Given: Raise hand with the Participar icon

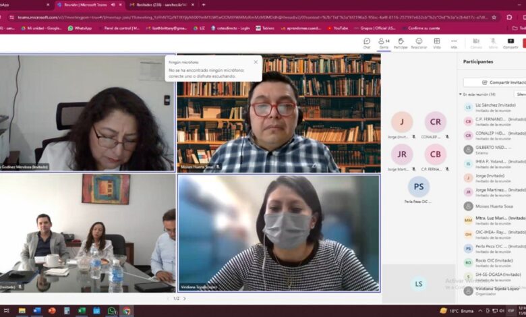Looking at the screenshot, I should [x=401, y=43].
